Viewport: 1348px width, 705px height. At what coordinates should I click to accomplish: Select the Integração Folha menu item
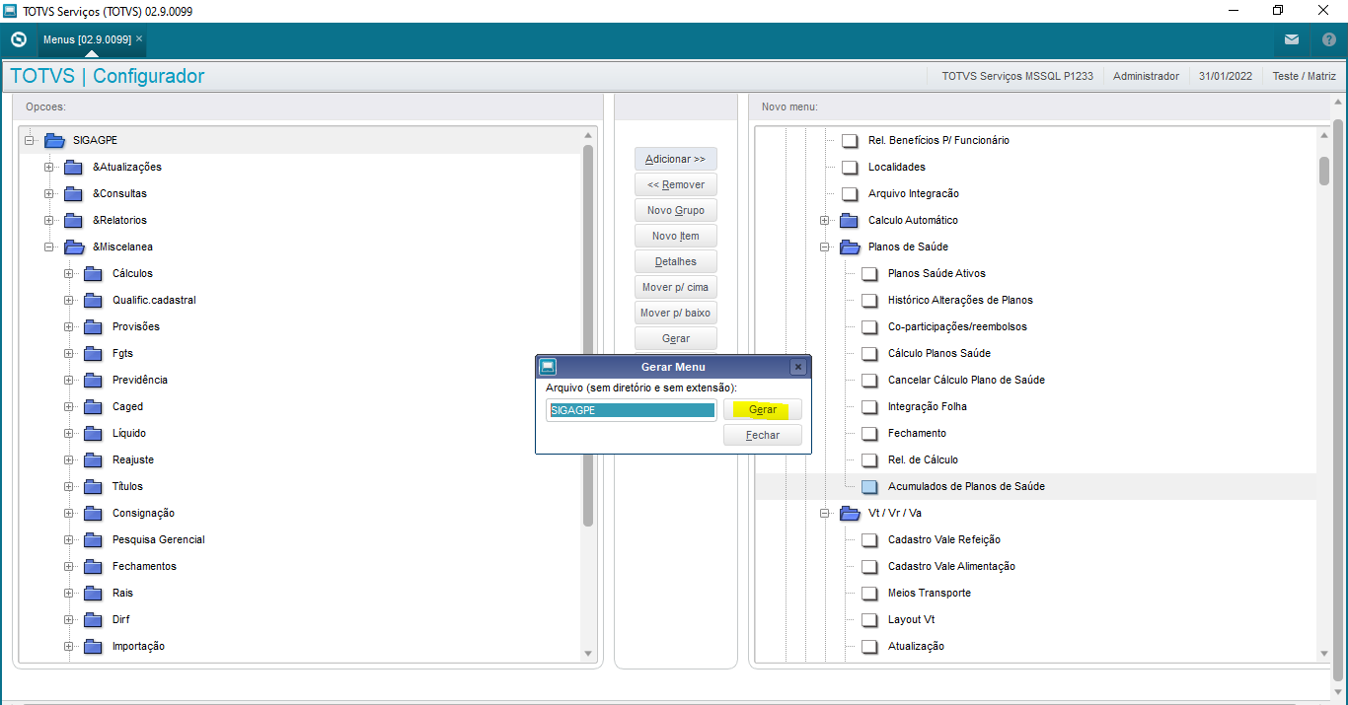pyautogui.click(x=927, y=406)
